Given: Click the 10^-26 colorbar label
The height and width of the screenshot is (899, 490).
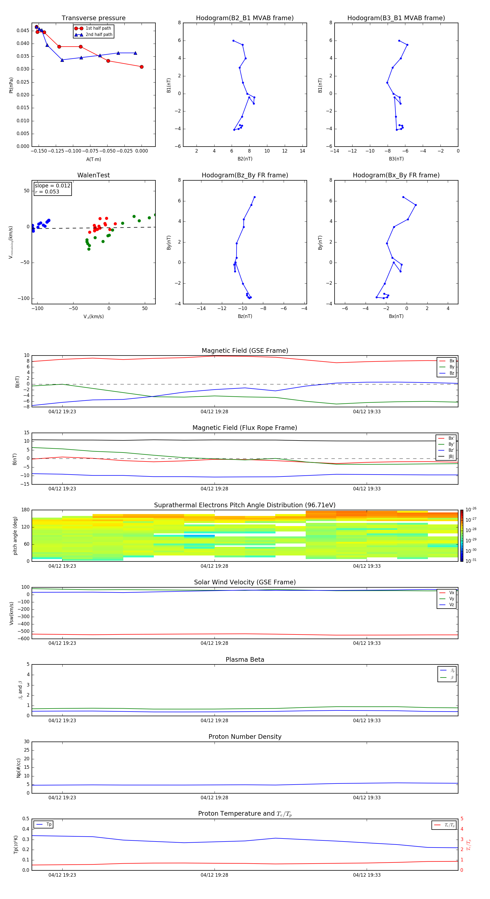Looking at the screenshot, I should pyautogui.click(x=471, y=509).
